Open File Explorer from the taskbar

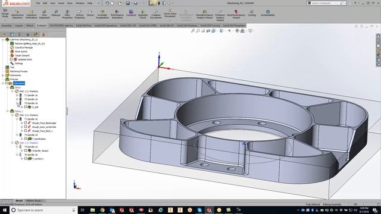pos(93,210)
